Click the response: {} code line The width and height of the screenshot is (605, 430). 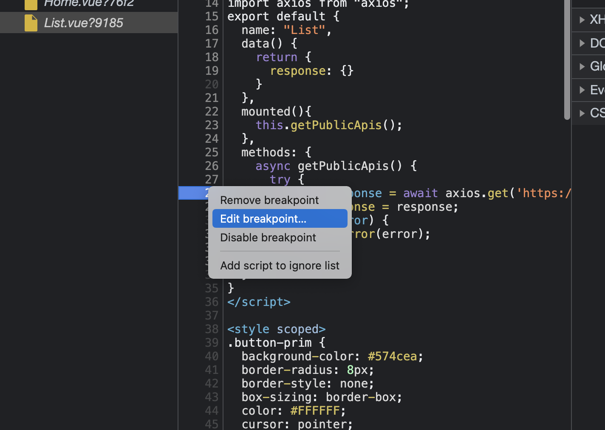coord(311,71)
